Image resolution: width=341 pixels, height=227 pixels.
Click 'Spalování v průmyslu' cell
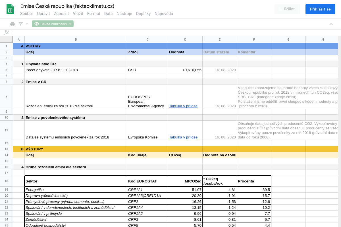76,213
